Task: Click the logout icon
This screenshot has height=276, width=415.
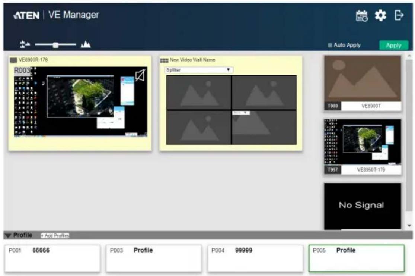Action: click(x=399, y=15)
